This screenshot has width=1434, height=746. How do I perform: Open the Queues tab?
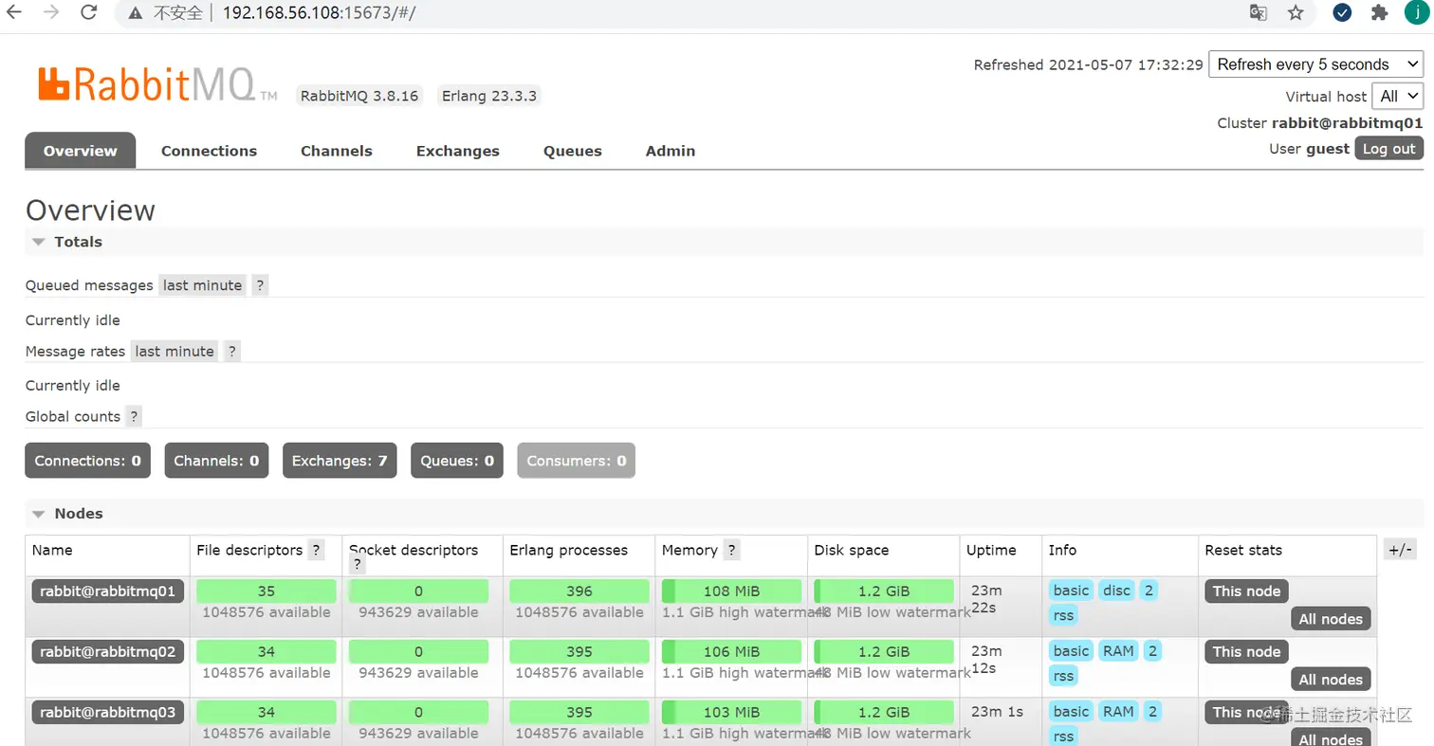tap(573, 151)
